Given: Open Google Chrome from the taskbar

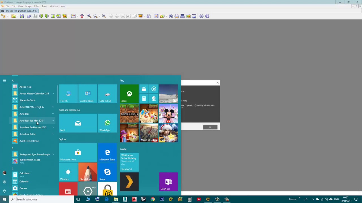Looking at the screenshot, I should (153, 199).
